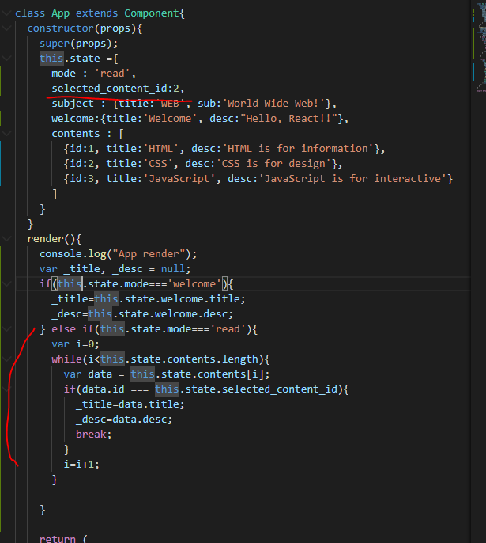Click '_desc=this.state.welcome.desc;' line

point(142,313)
